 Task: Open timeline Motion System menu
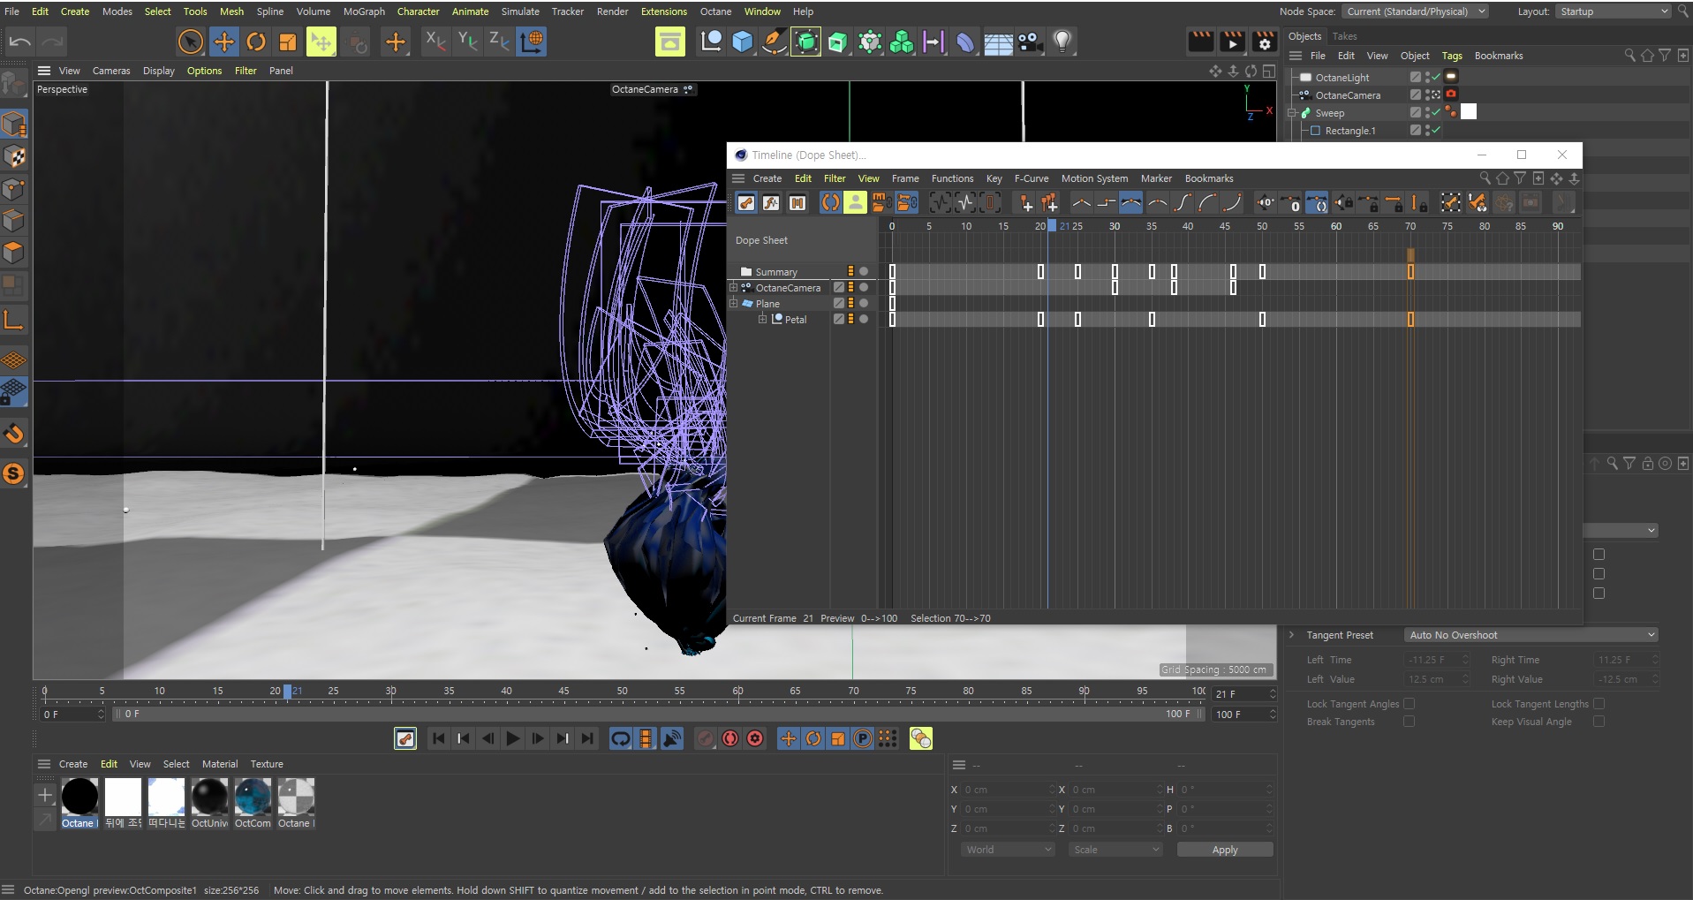coord(1094,178)
